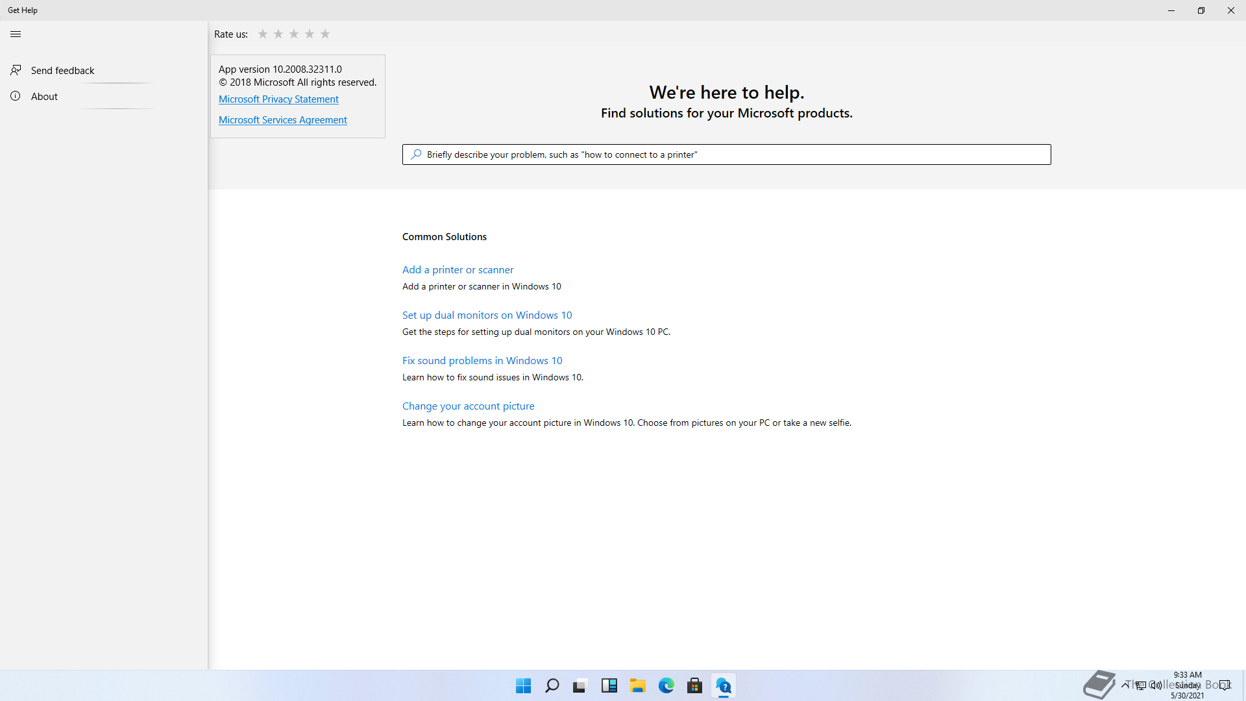Image resolution: width=1246 pixels, height=701 pixels.
Task: Open Add a printer or scanner solution
Action: pyautogui.click(x=458, y=269)
